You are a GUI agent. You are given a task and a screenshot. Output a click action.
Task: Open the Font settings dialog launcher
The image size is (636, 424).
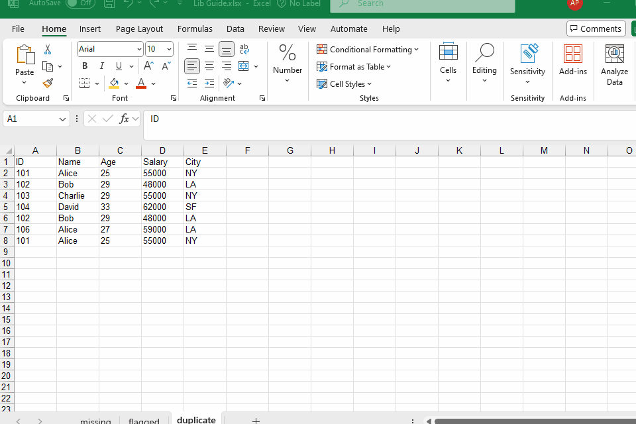coord(174,98)
